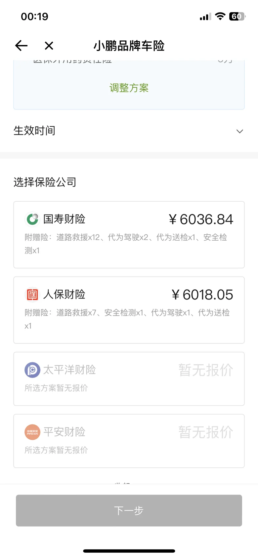Select the 太平洋财险 disabled card
258x558 pixels.
129,379
